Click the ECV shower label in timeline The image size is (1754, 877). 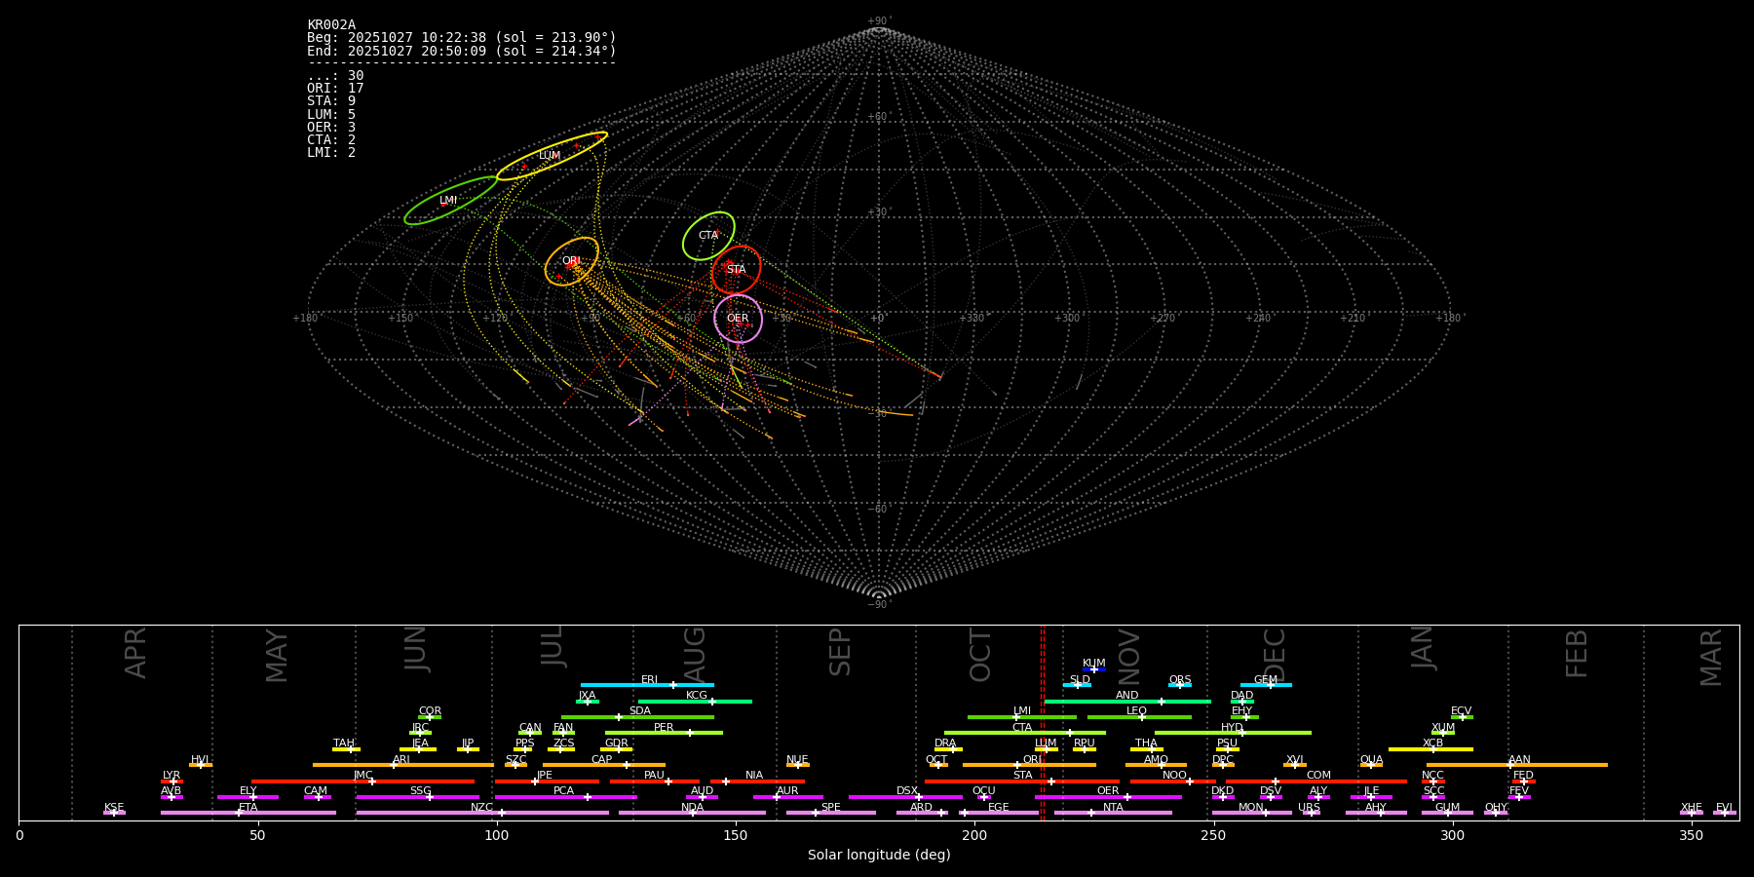pyautogui.click(x=1461, y=711)
